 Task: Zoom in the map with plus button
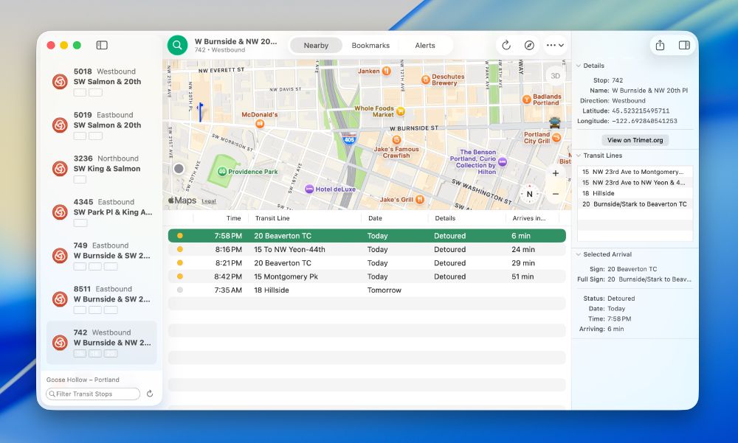pyautogui.click(x=556, y=173)
